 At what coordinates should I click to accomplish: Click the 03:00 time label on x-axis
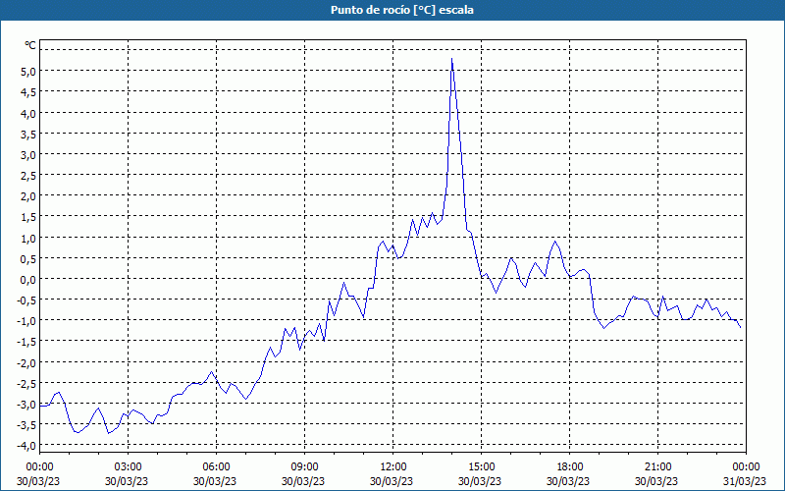[x=129, y=467]
